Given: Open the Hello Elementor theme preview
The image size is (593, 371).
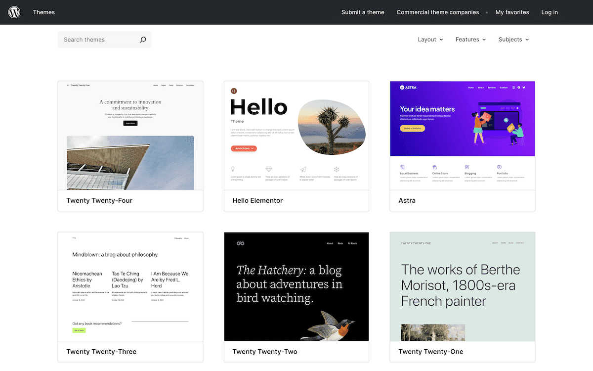Looking at the screenshot, I should 296,136.
